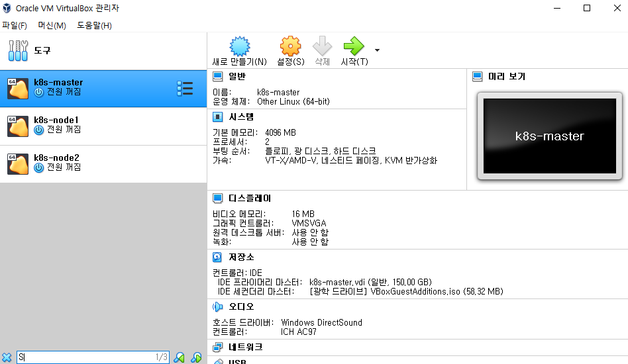Image resolution: width=628 pixels, height=364 pixels.
Task: Click the '16 MB' video memory value
Action: [x=303, y=214]
